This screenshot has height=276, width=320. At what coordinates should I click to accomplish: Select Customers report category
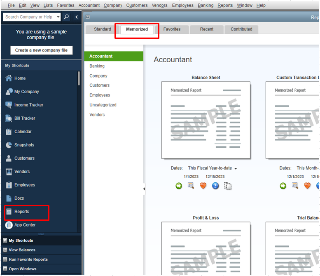click(x=114, y=85)
